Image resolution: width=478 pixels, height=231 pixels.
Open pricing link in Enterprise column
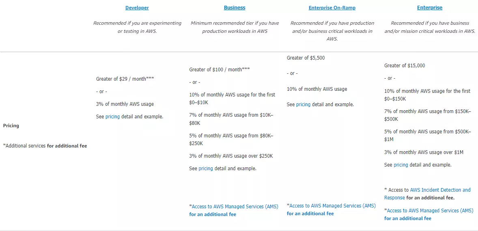click(x=400, y=165)
